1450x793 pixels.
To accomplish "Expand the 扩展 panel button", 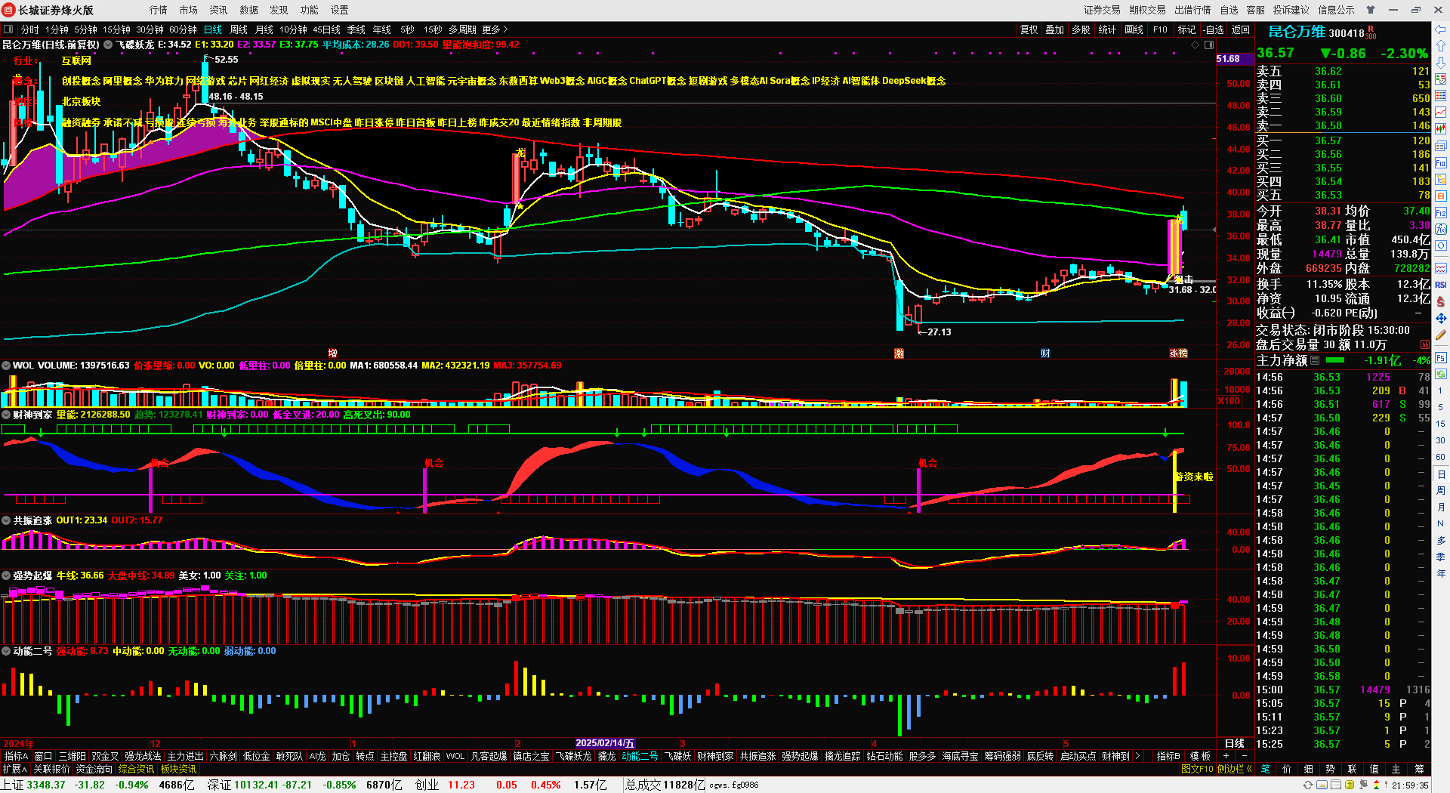I will point(15,769).
